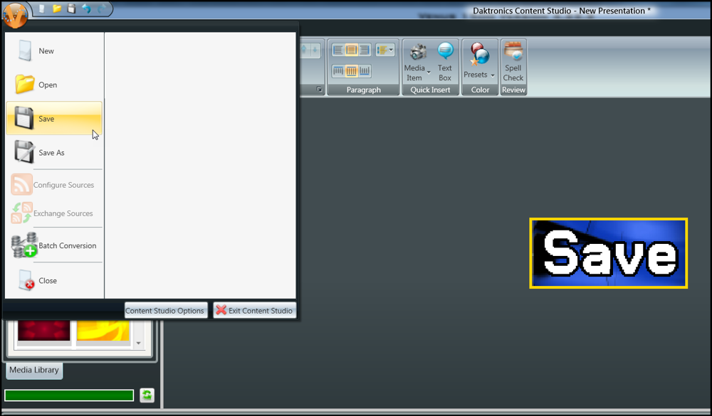Click the Undo arrow in quick access toolbar
Viewport: 712px width, 416px height.
[x=86, y=9]
